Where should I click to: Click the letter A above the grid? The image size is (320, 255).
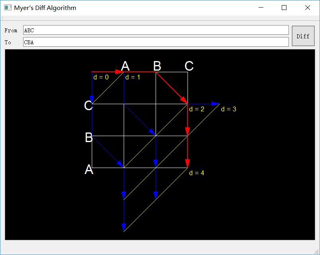point(126,66)
